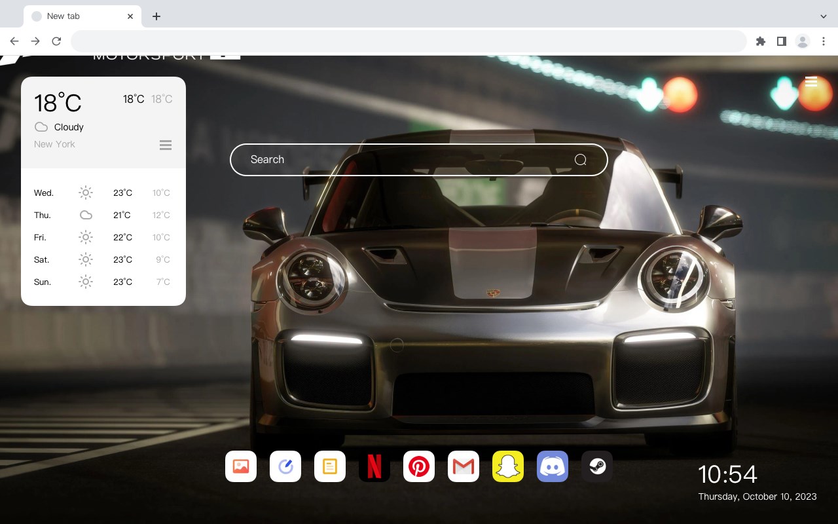Focus the browser address bar
Viewport: 838px width, 524px height.
pyautogui.click(x=409, y=41)
